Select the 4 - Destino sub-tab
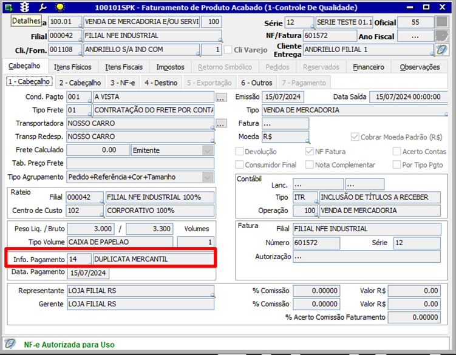456x355 pixels. point(161,83)
